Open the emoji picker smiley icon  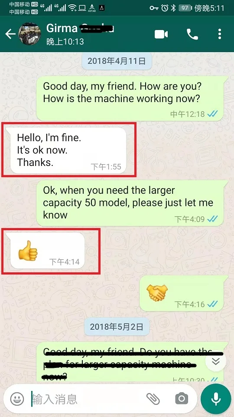coord(17,399)
